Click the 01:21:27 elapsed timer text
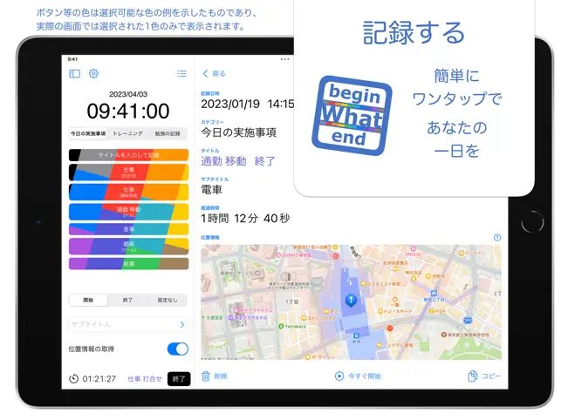This screenshot has height=420, width=561. (x=99, y=378)
